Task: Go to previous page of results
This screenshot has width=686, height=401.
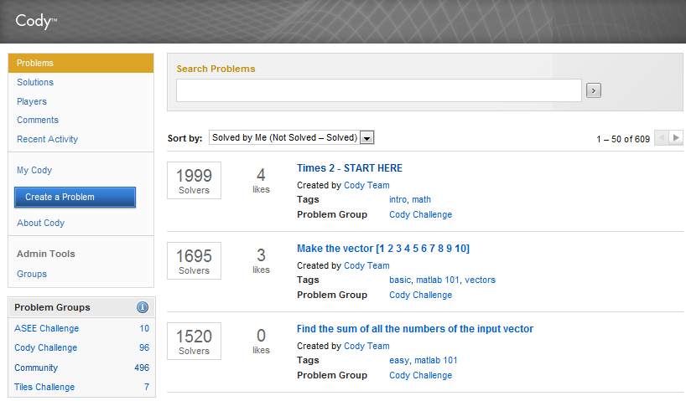Action: [661, 138]
